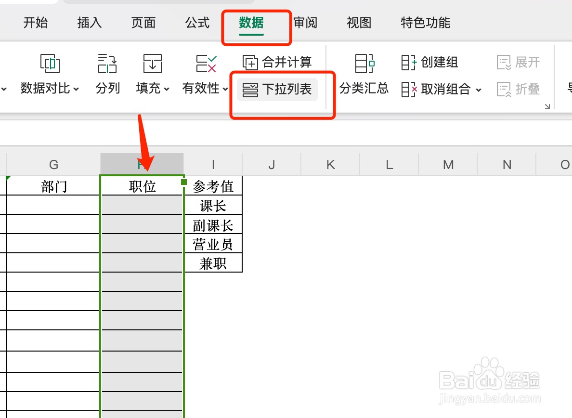
Task: Click the 创建组 label
Action: (440, 62)
